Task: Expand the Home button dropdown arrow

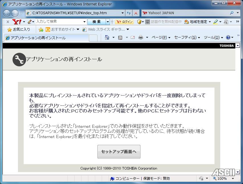Action: (x=113, y=37)
